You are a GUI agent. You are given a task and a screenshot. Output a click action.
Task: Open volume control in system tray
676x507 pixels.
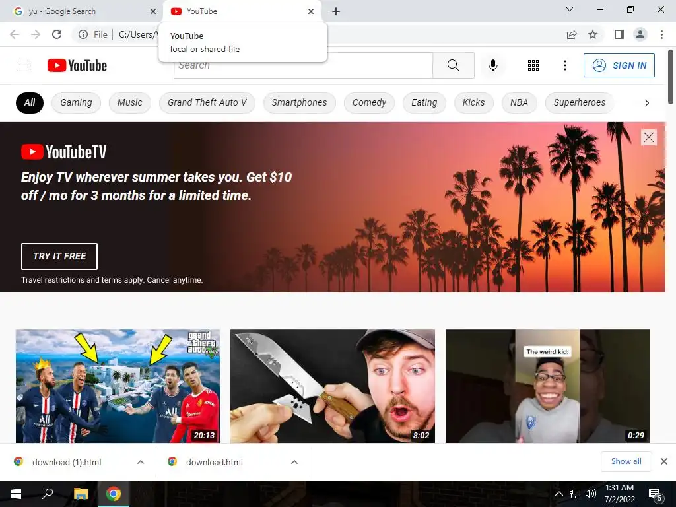click(591, 494)
